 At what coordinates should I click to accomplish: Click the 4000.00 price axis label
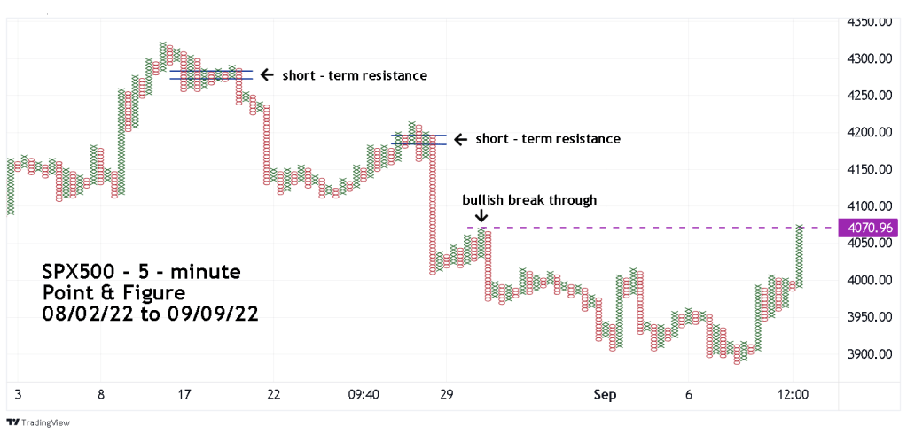click(869, 280)
